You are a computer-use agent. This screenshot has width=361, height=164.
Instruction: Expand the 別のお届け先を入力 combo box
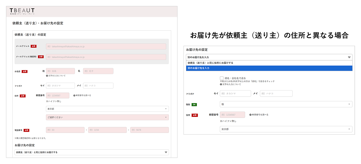pyautogui.click(x=269, y=57)
